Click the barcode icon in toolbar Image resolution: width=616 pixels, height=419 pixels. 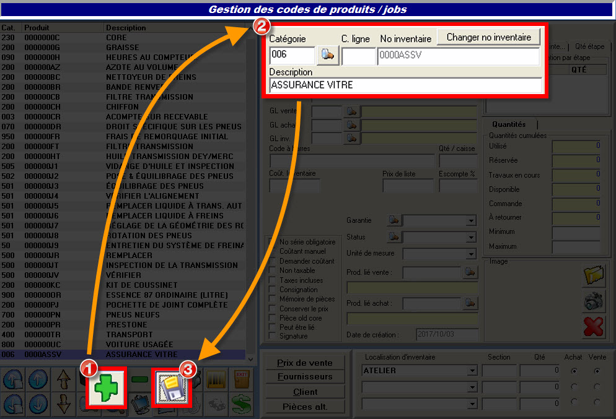click(216, 379)
